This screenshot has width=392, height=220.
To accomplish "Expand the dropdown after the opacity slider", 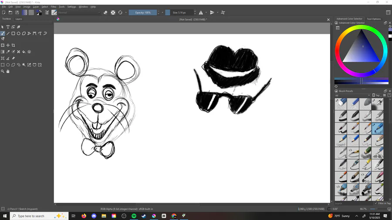I will point(162,13).
